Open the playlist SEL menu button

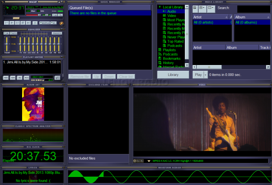pos(20,78)
